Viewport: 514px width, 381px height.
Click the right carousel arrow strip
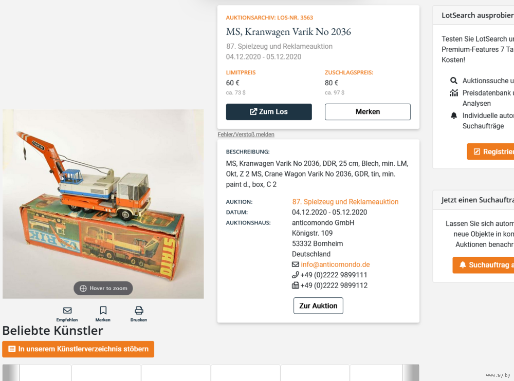pyautogui.click(x=410, y=373)
